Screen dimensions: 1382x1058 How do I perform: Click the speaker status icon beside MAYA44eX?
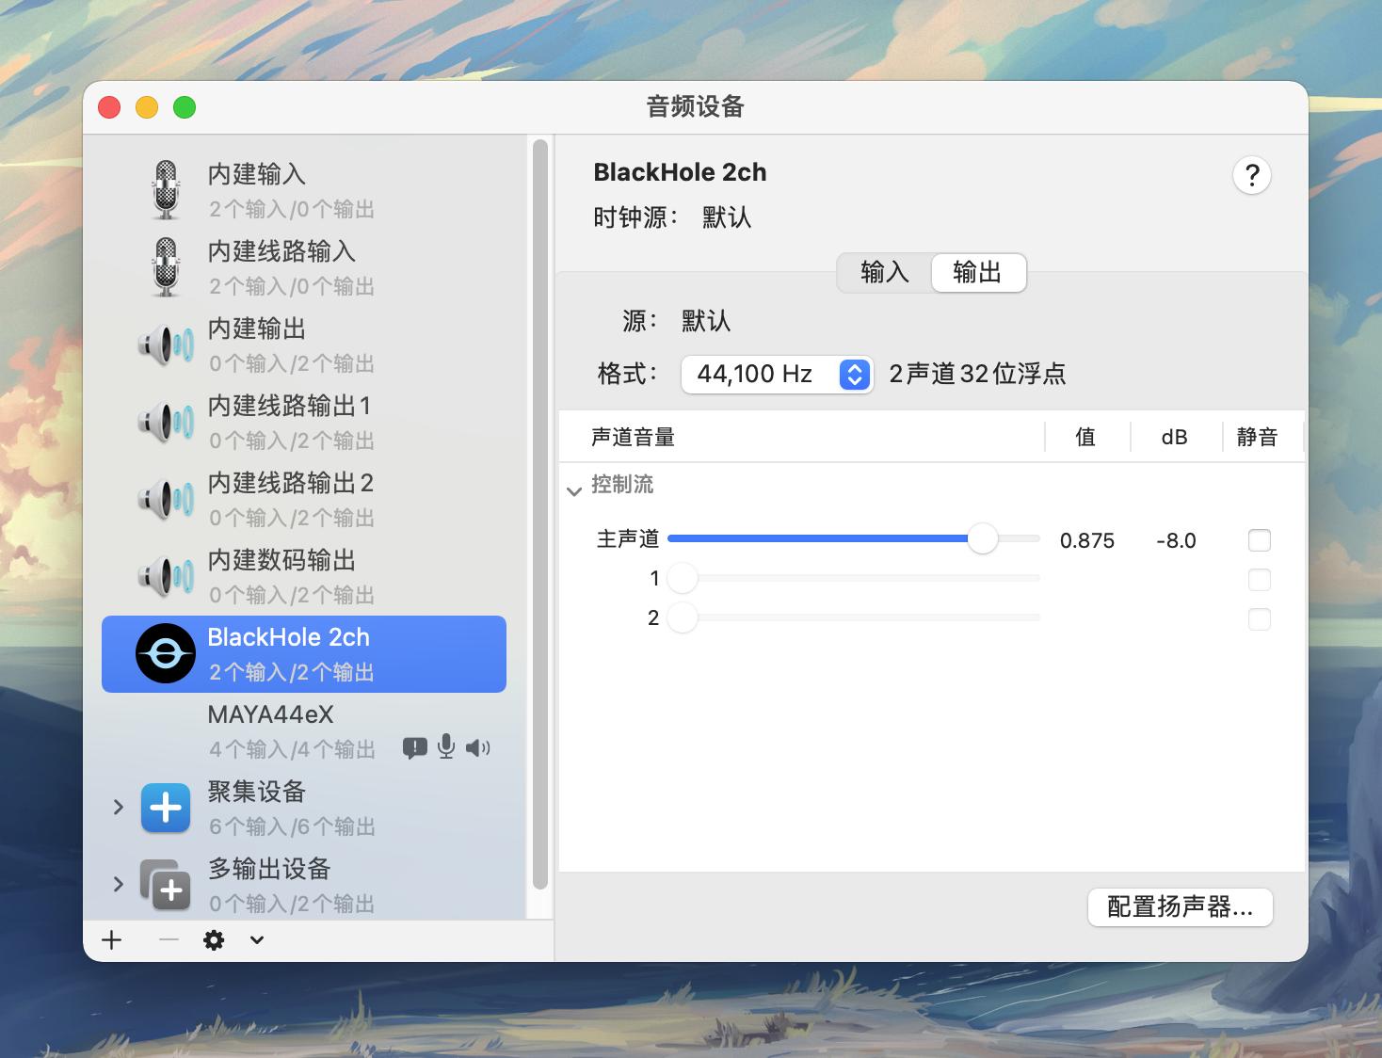click(478, 747)
